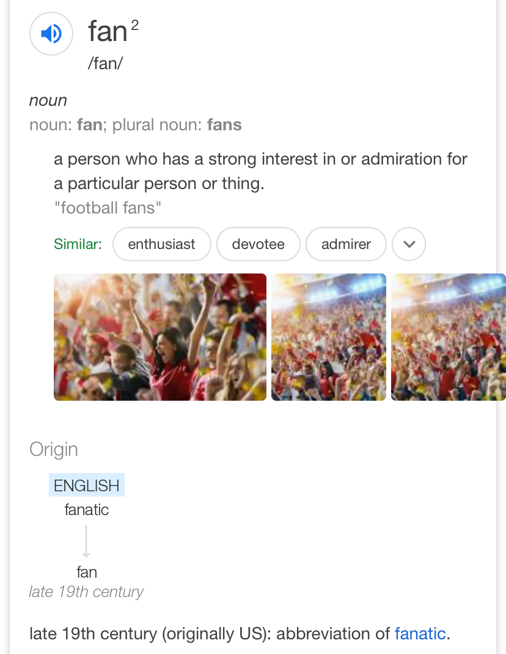
Task: Click the highlighted ENGLISH origin label
Action: pos(86,485)
